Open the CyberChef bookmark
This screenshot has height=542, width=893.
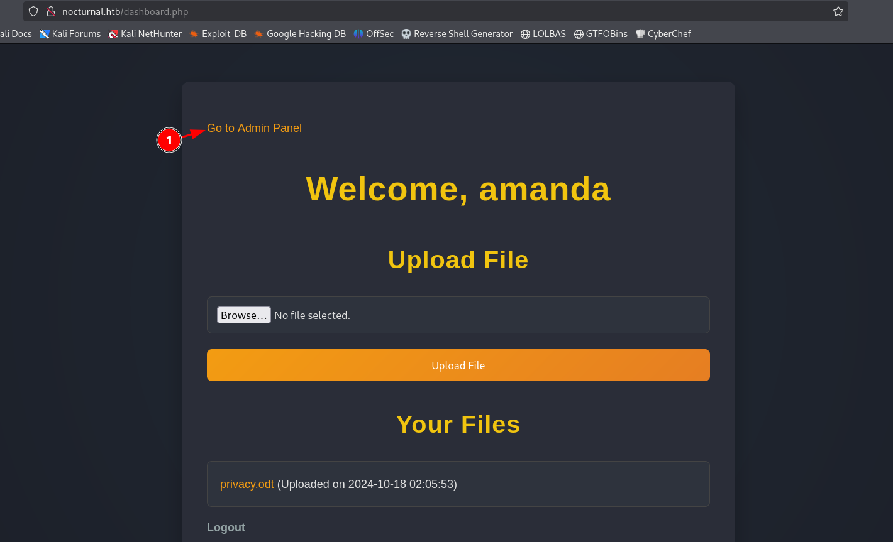(663, 34)
